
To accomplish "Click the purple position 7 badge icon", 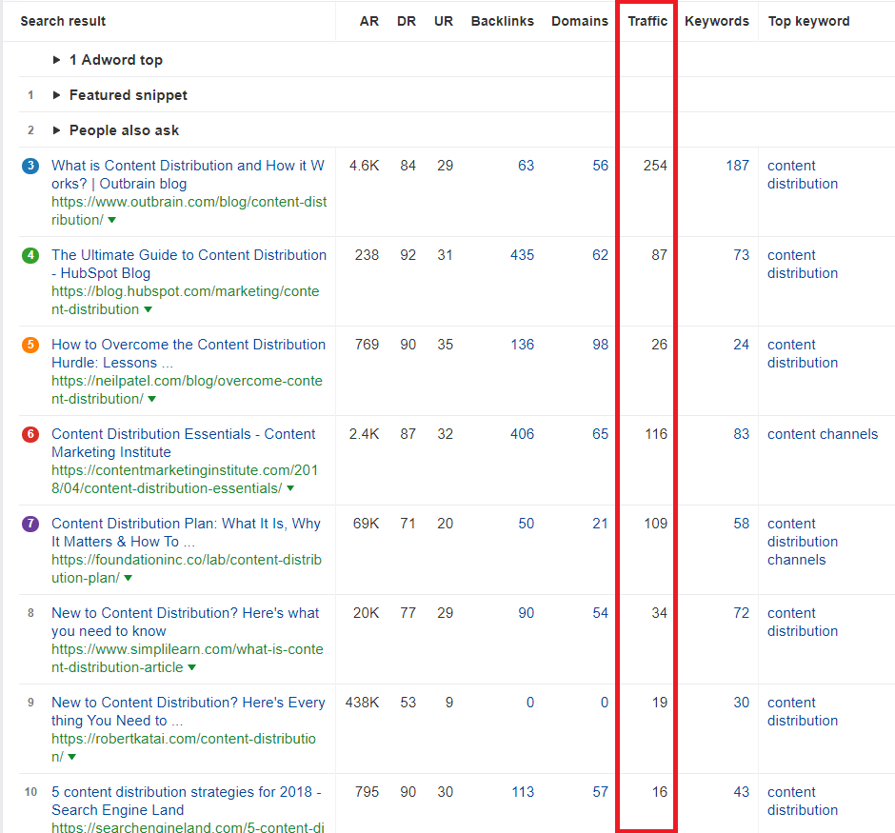I will tap(30, 524).
